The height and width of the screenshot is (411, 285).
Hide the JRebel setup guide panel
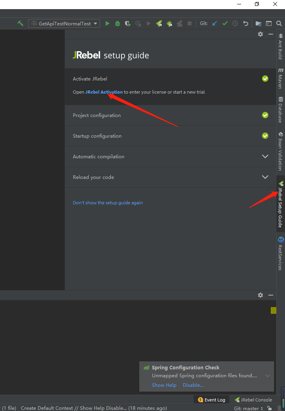point(271,34)
